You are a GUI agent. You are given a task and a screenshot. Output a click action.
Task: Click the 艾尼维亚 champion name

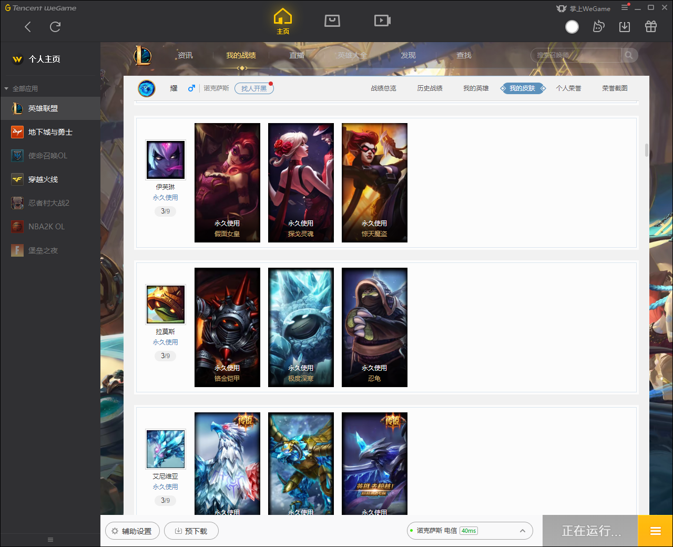click(x=166, y=477)
